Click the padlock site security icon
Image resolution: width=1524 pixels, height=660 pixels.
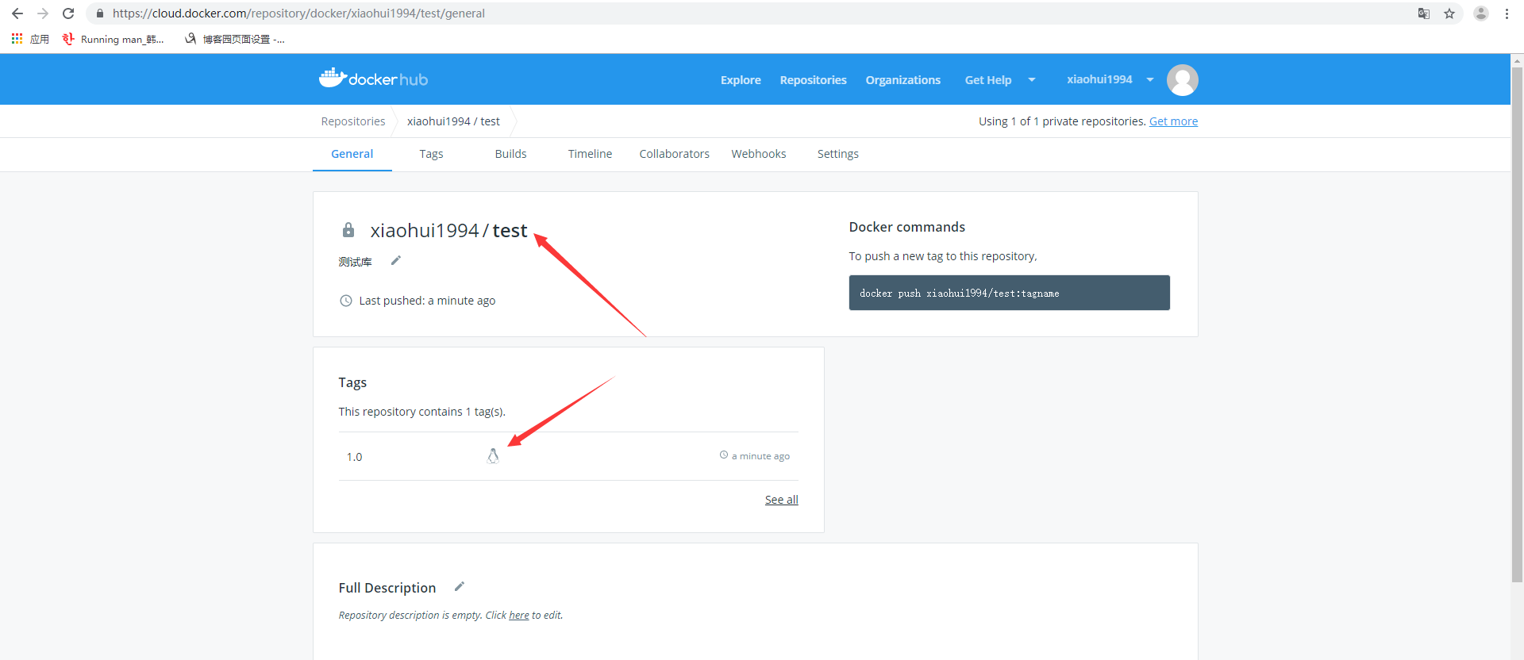tap(100, 13)
